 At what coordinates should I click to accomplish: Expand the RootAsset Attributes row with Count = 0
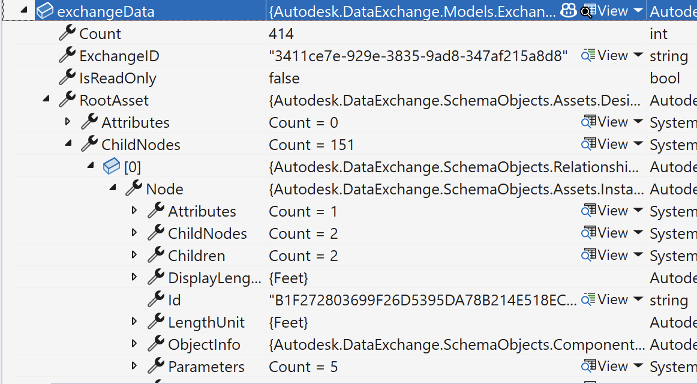pos(68,121)
